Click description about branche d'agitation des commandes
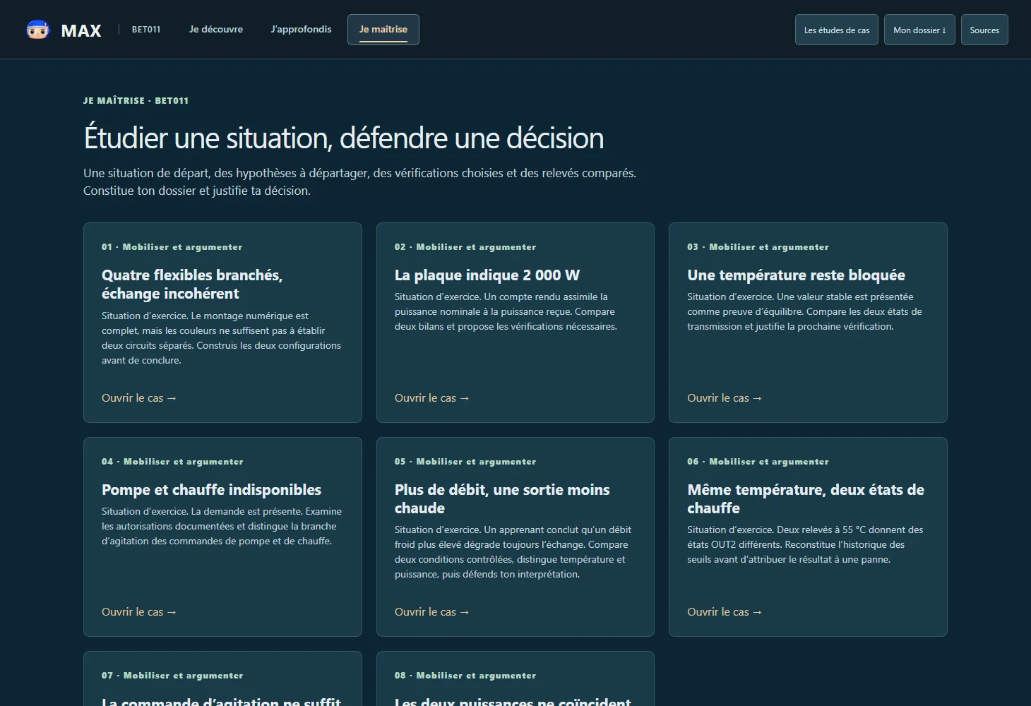Screen dimensions: 1031x706 pos(222,526)
